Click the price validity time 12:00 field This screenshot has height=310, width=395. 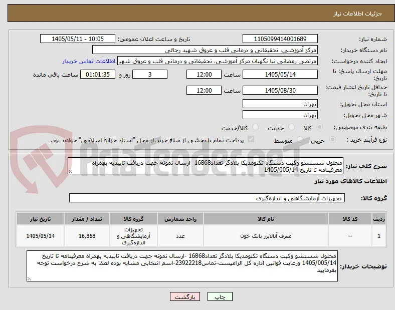[204, 90]
